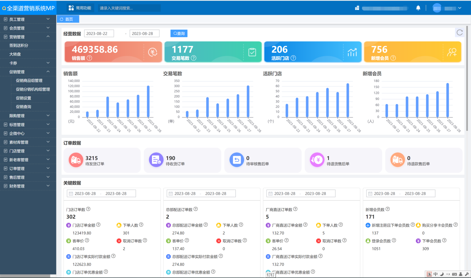Collapse the 促销管理 submenu

tap(48, 72)
